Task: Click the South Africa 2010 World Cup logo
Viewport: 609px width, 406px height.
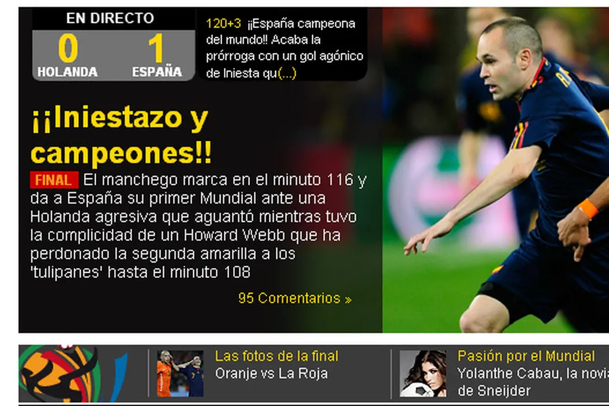Action: click(x=73, y=373)
